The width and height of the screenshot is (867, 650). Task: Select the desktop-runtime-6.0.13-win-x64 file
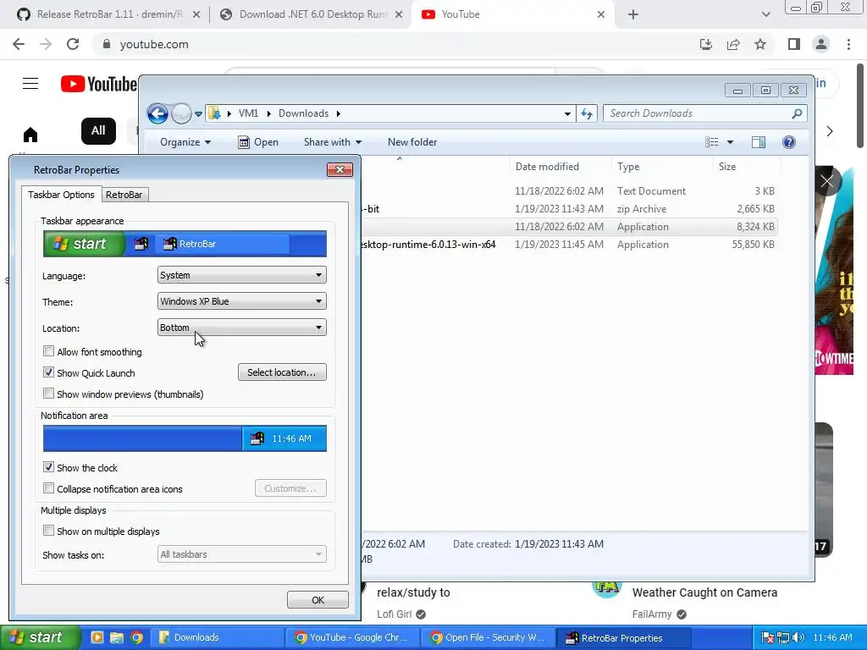tap(570, 245)
